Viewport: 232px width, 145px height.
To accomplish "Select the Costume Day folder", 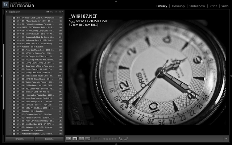I will (35, 115).
